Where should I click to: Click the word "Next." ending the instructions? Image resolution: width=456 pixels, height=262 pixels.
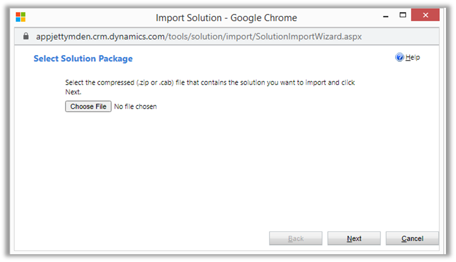pos(73,92)
